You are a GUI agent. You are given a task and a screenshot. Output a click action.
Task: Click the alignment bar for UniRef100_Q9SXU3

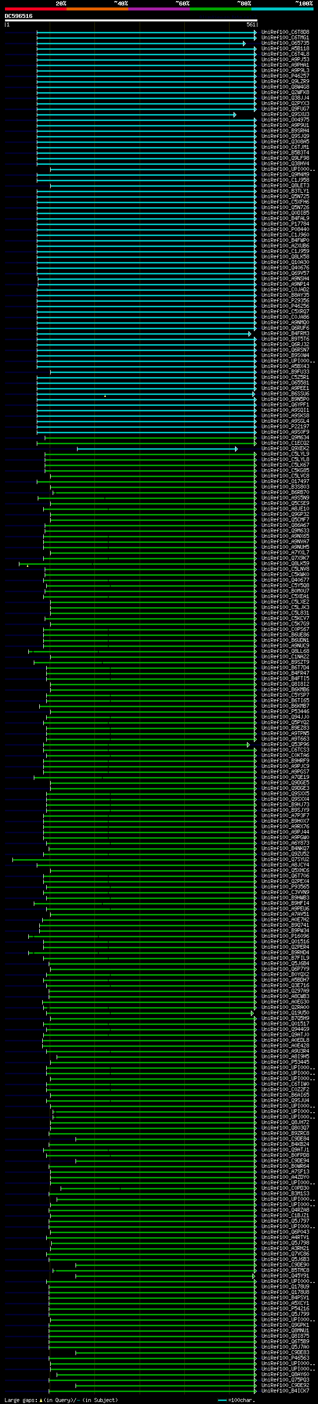tap(137, 115)
